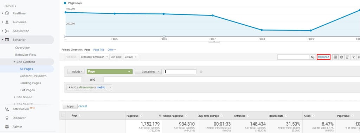Open the Audience reports section
The width and height of the screenshot is (360, 133).
click(20, 22)
